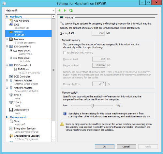Select the Add Hardware icon
The height and width of the screenshot is (154, 163).
[x=11, y=21]
